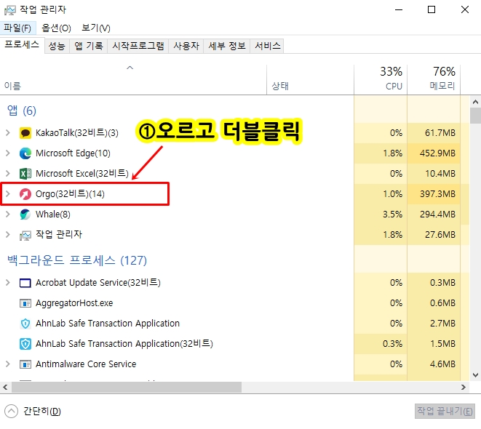Click the 작업 끝내기(E) button

point(445,412)
